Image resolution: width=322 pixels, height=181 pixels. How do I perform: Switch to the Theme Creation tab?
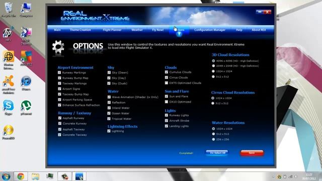coord(80,30)
